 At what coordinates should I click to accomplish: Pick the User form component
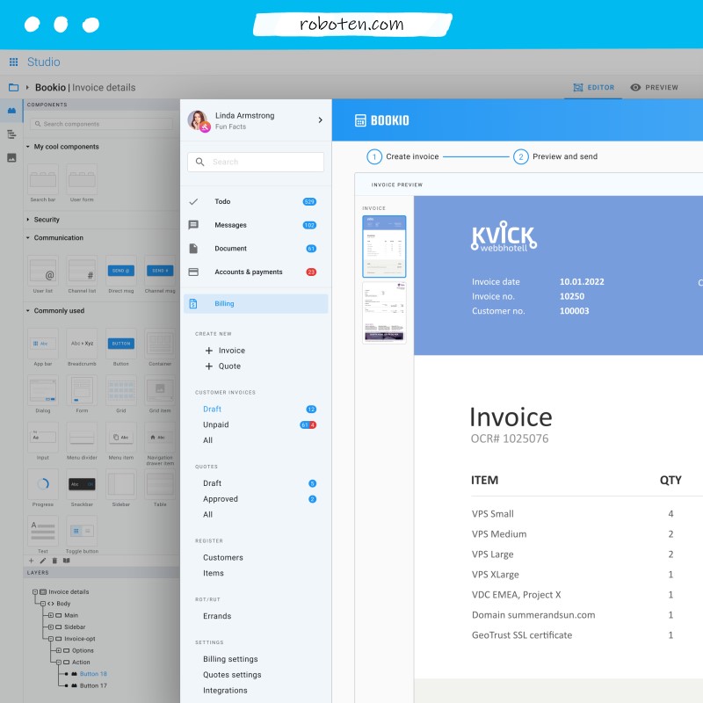pos(82,183)
